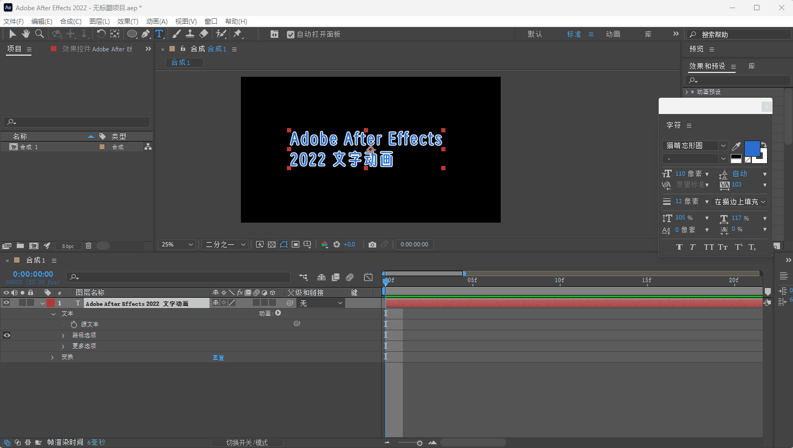Select the Pen tool
Viewport: 793px width, 448px height.
[146, 34]
